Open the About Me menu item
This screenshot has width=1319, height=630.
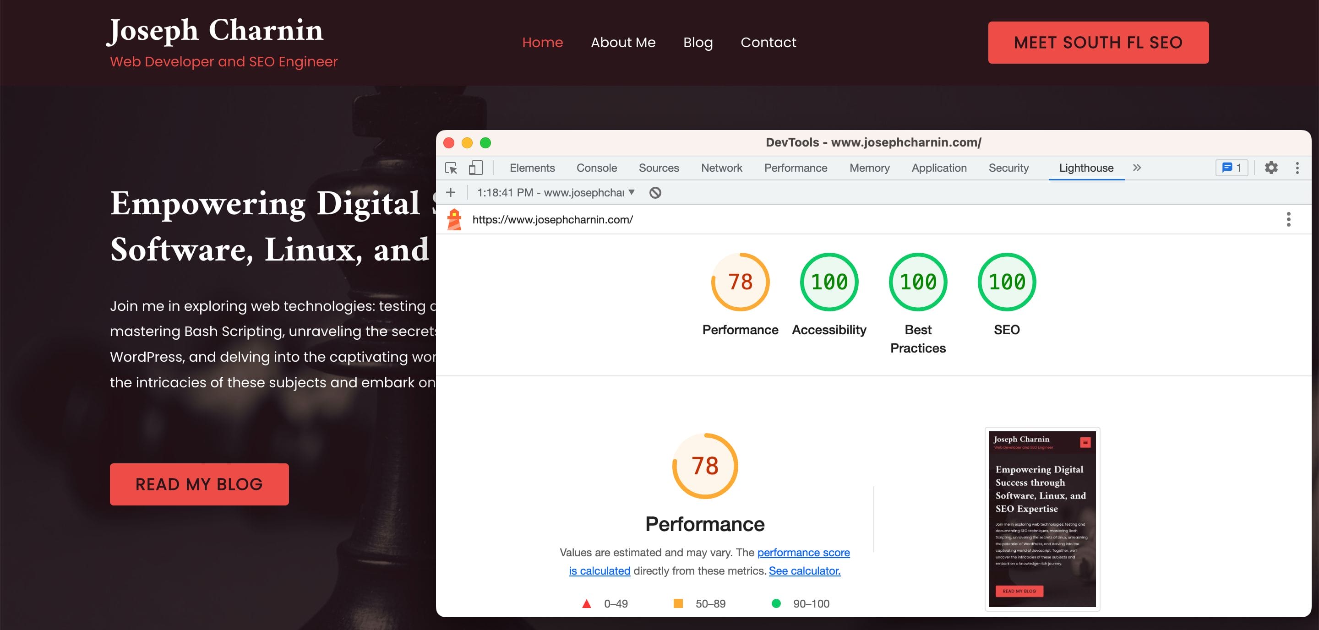tap(623, 43)
